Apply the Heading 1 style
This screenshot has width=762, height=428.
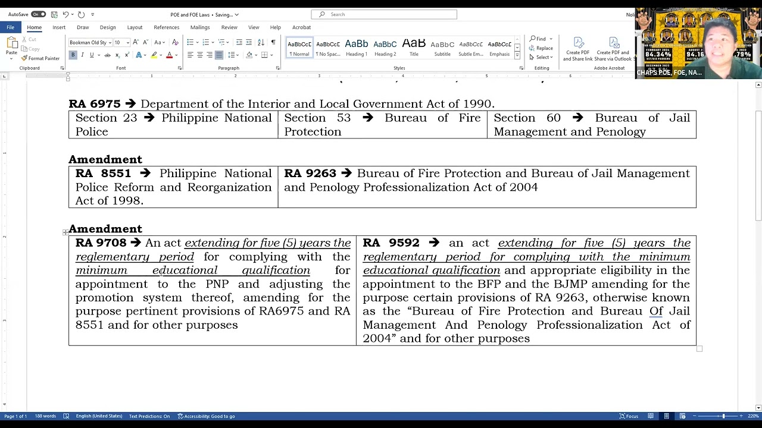coord(356,48)
